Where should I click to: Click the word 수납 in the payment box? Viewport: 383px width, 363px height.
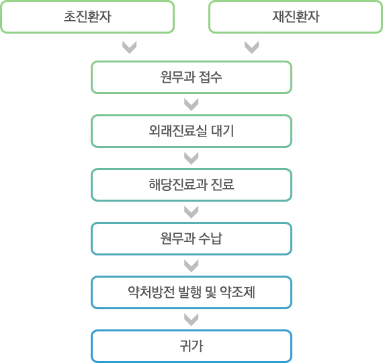click(x=210, y=239)
